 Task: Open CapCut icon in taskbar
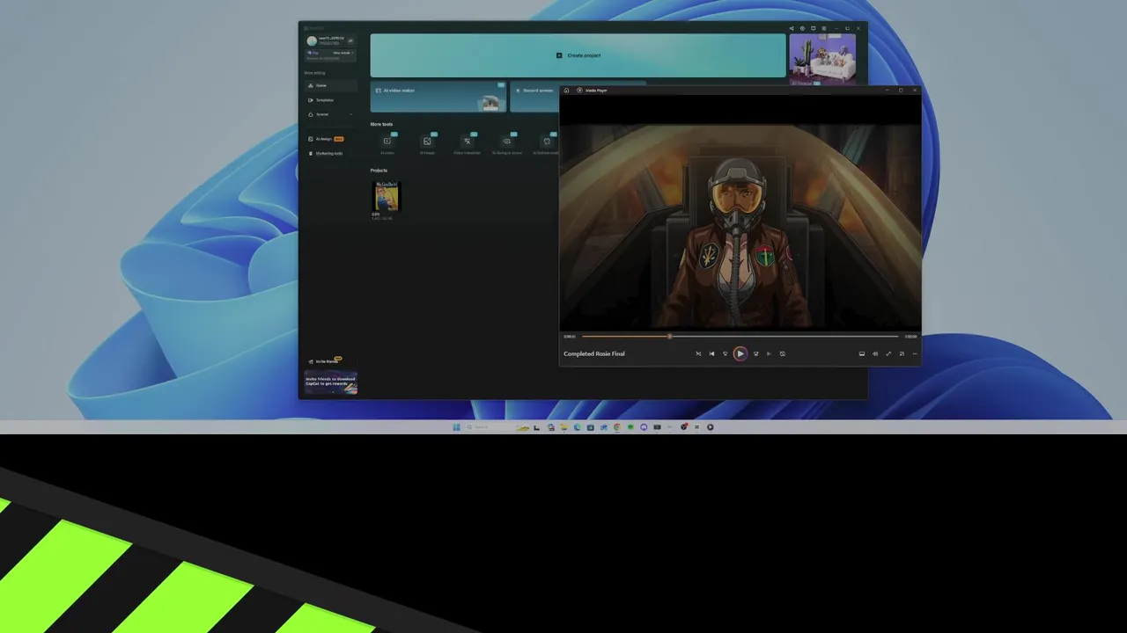(696, 427)
